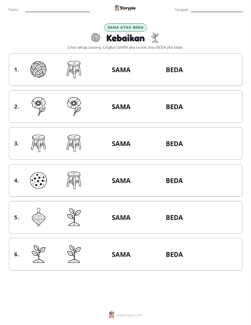Screen dimensions: 251x325
Task: Click the Storypie logo at top
Action: [x=125, y=8]
